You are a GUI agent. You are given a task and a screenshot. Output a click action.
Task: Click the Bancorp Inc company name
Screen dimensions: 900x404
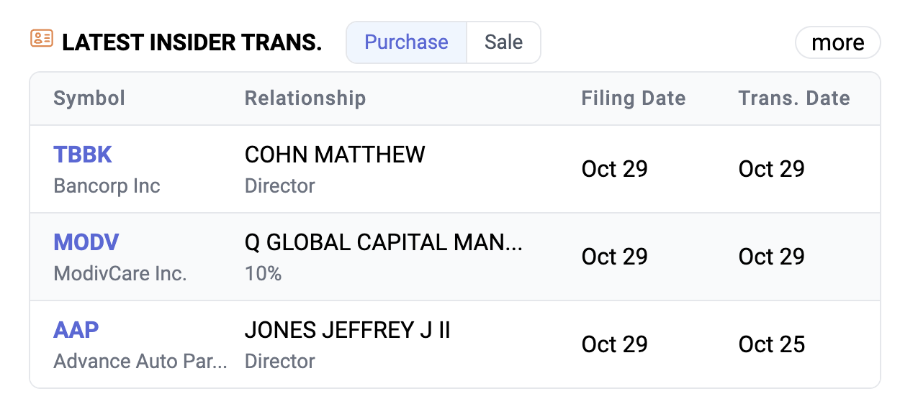click(x=107, y=186)
